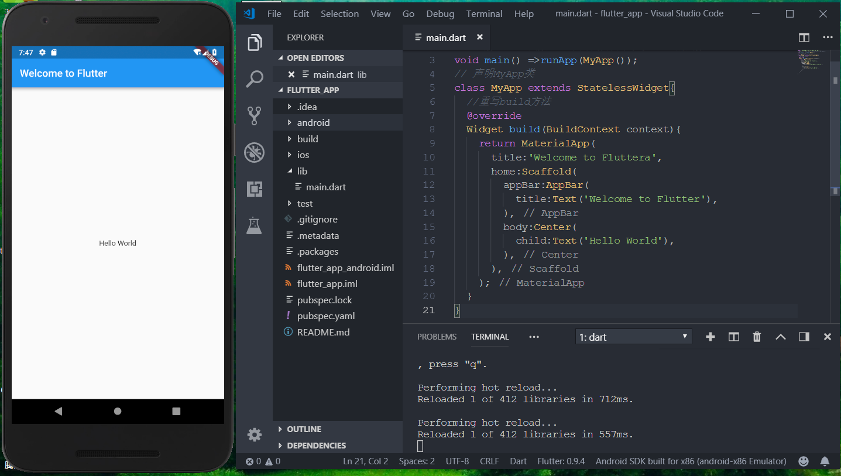The width and height of the screenshot is (841, 476).
Task: Kill the terminal with trash icon
Action: point(757,337)
